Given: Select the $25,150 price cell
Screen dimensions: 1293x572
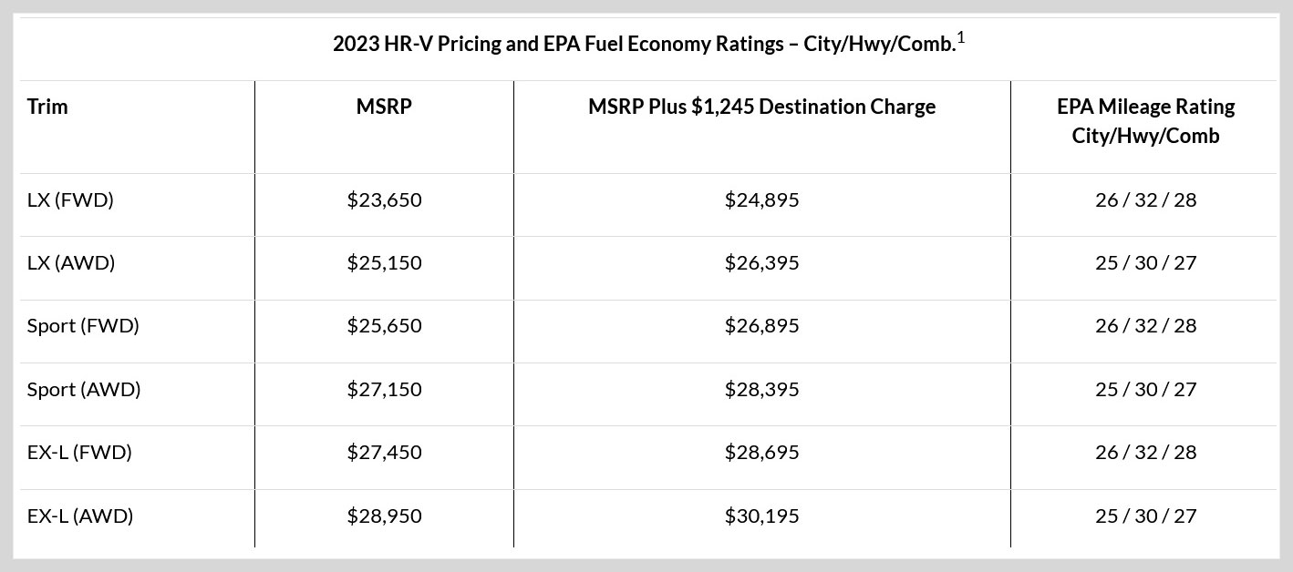Looking at the screenshot, I should tap(384, 262).
